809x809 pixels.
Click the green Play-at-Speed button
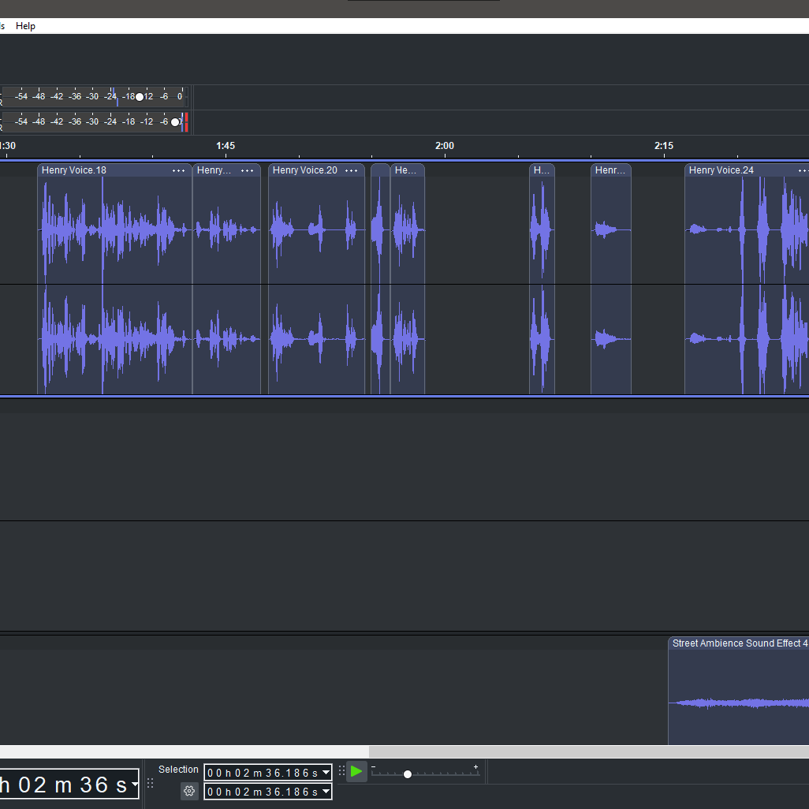click(x=356, y=771)
